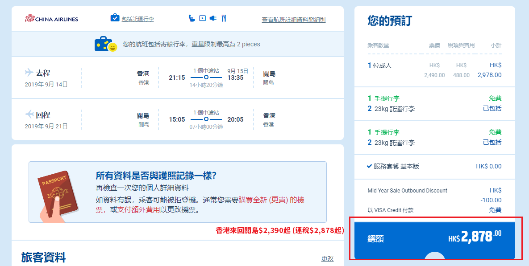Click 以 VISA Credit 付款 text
The height and width of the screenshot is (266, 529).
coord(390,210)
